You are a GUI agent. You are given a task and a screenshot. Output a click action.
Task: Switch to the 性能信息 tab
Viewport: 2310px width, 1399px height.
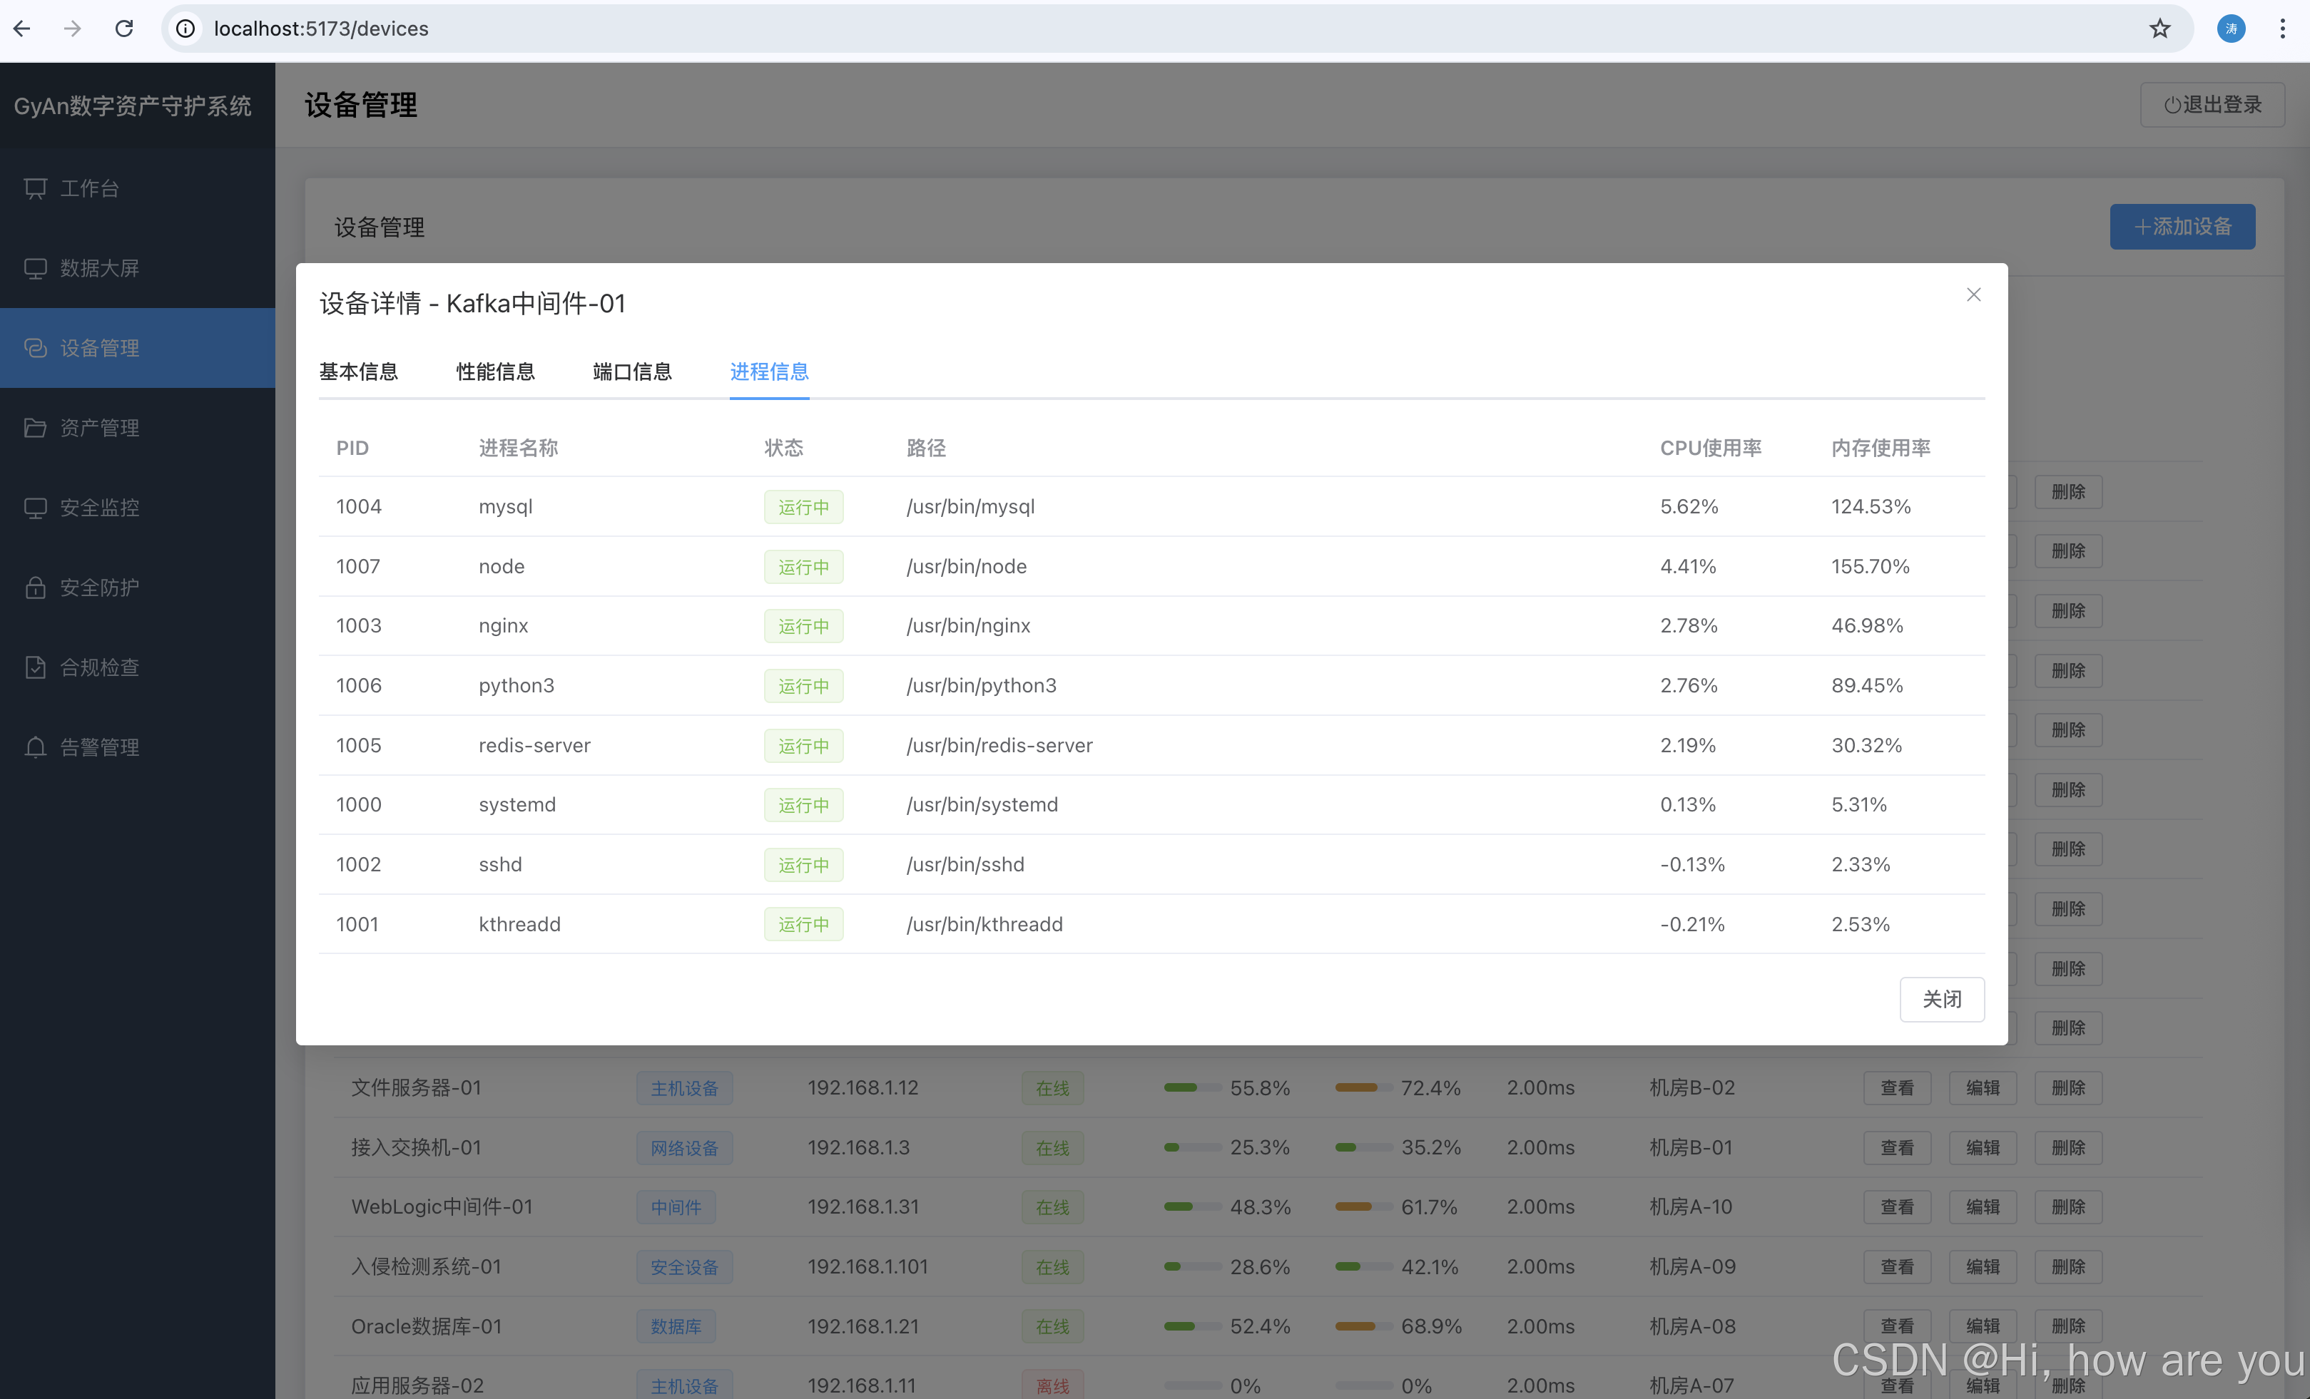point(495,372)
